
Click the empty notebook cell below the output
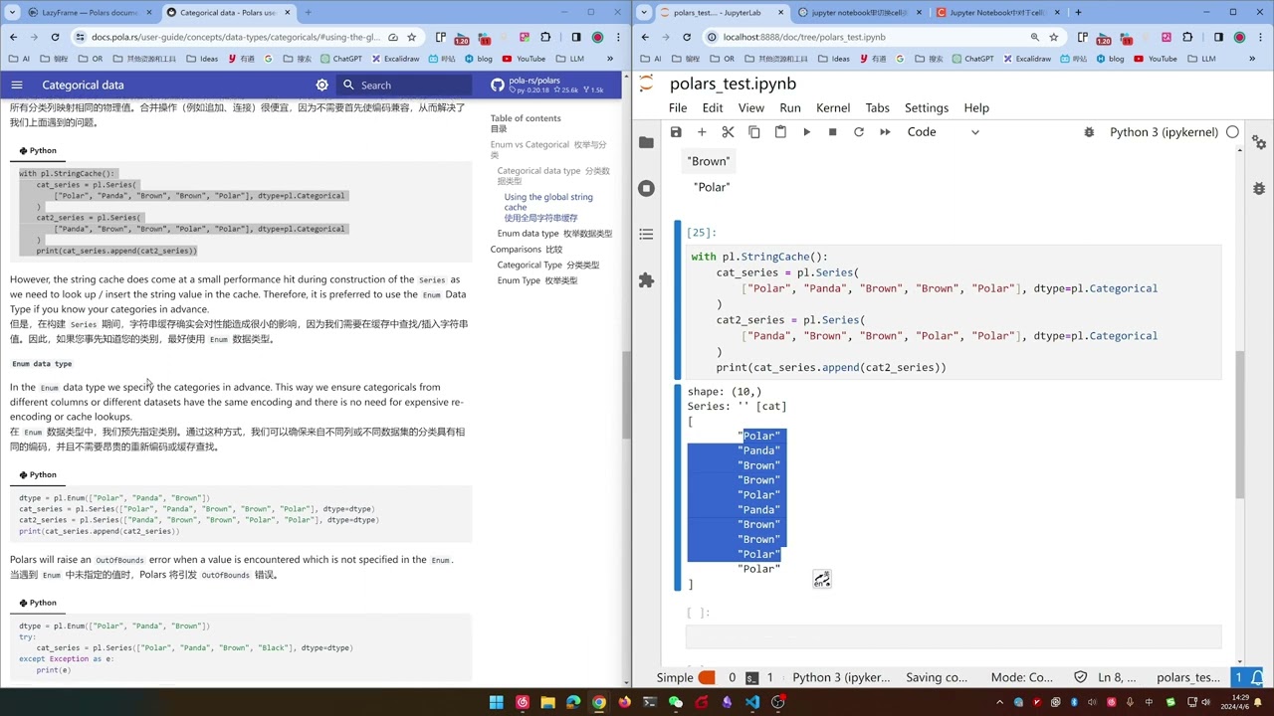(x=953, y=636)
